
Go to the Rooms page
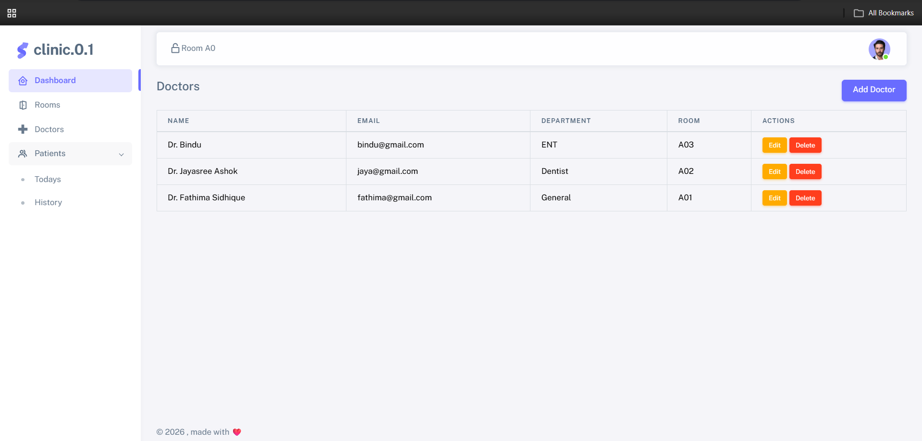(47, 105)
